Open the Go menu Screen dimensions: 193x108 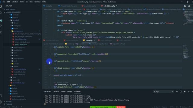coord(27,2)
